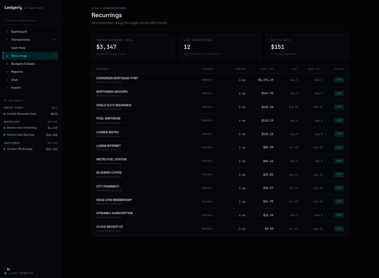Select the NORTHWIND GROCERS merchant
This screenshot has height=278, width=379.
112,91
